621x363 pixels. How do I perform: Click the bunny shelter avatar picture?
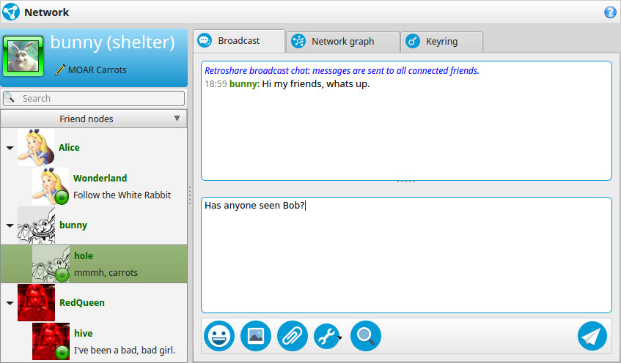pyautogui.click(x=23, y=56)
